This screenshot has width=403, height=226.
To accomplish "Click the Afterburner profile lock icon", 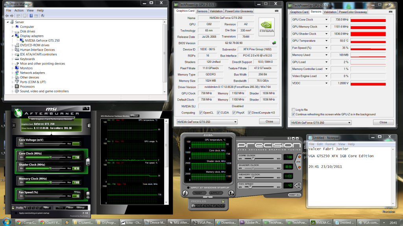I will click(x=13, y=208).
